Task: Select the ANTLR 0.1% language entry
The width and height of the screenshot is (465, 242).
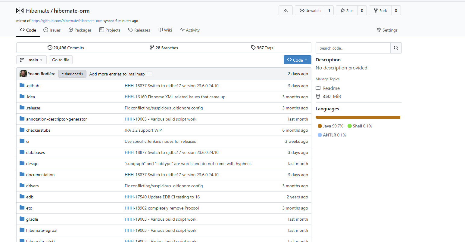Action: pos(332,135)
